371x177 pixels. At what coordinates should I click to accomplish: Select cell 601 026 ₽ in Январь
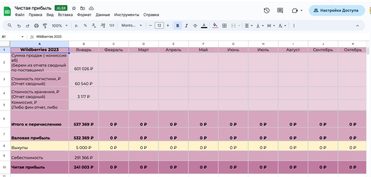click(x=84, y=62)
